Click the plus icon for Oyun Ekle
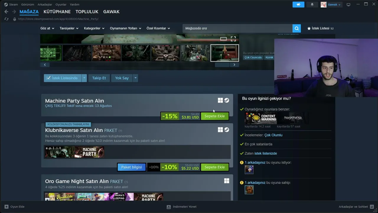378x213 pixels. tap(6, 207)
